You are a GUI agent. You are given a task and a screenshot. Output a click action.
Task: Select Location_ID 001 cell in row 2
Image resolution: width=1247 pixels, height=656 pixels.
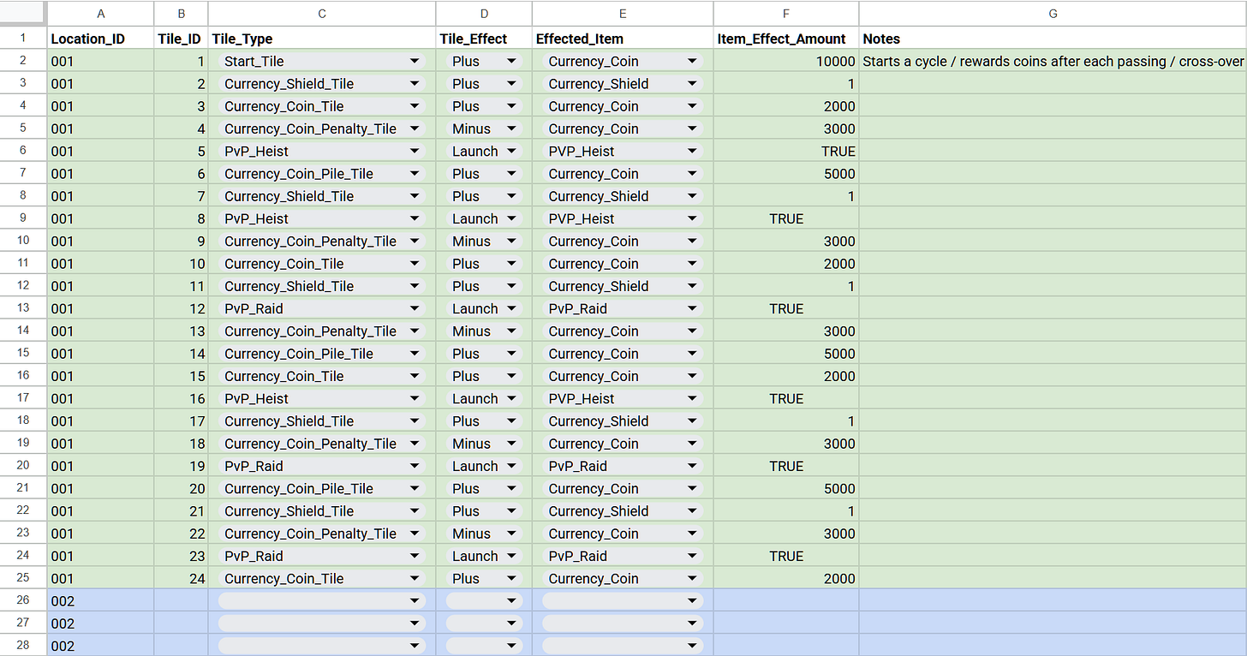pos(101,62)
